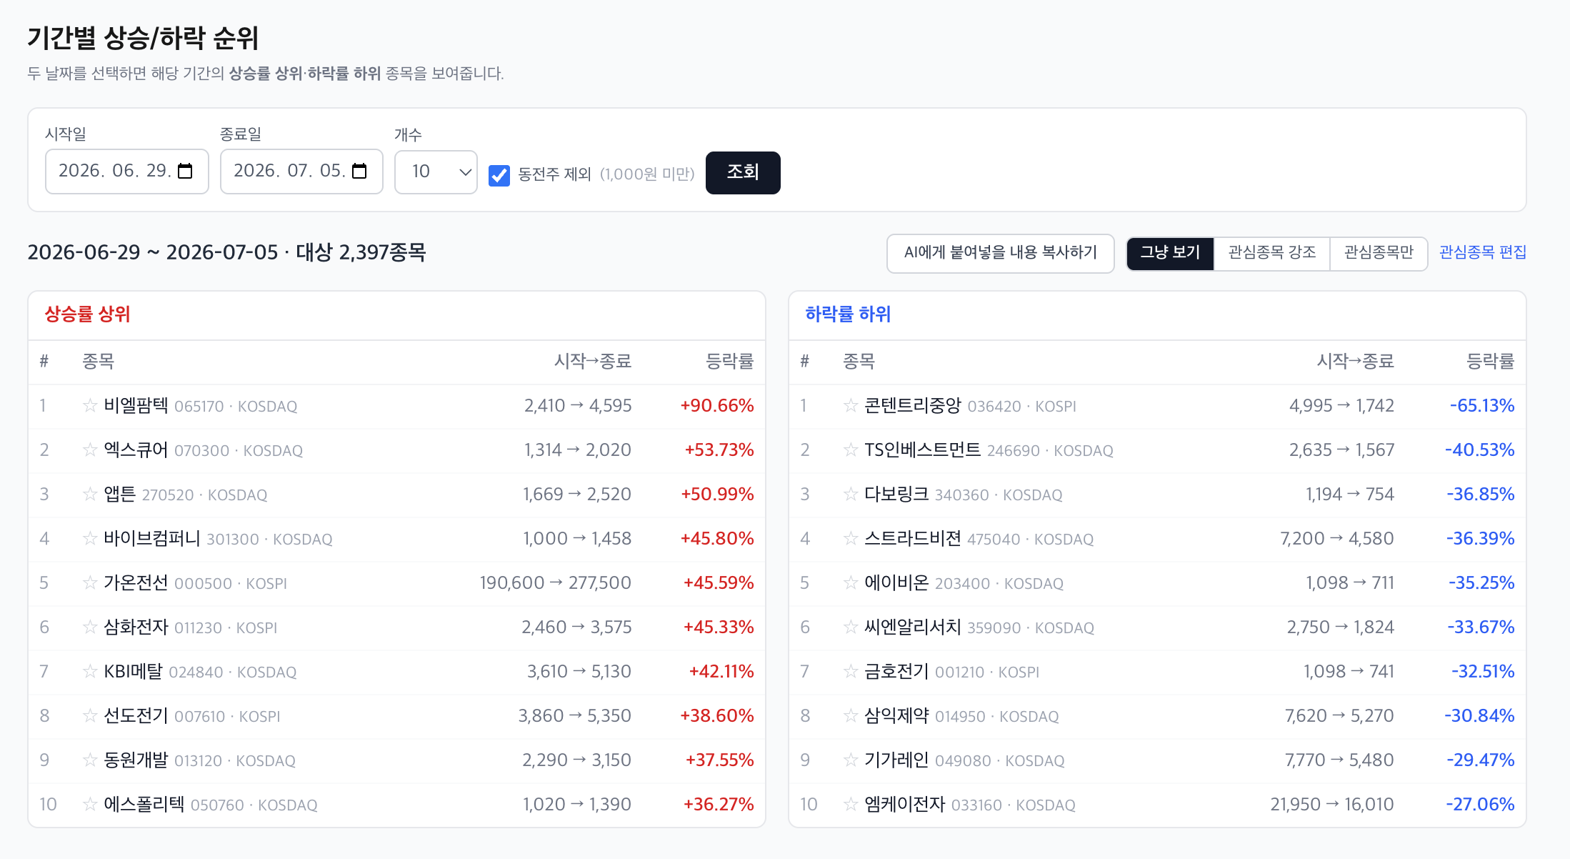Open calendar picker for the end date

point(360,172)
